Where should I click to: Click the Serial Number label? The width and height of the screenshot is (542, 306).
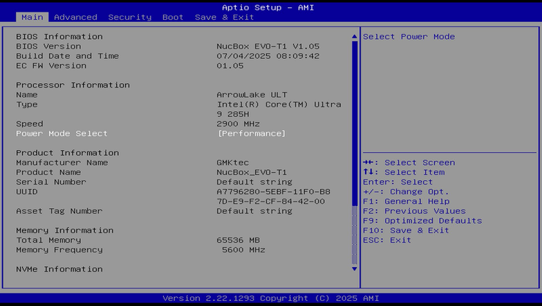[51, 182]
